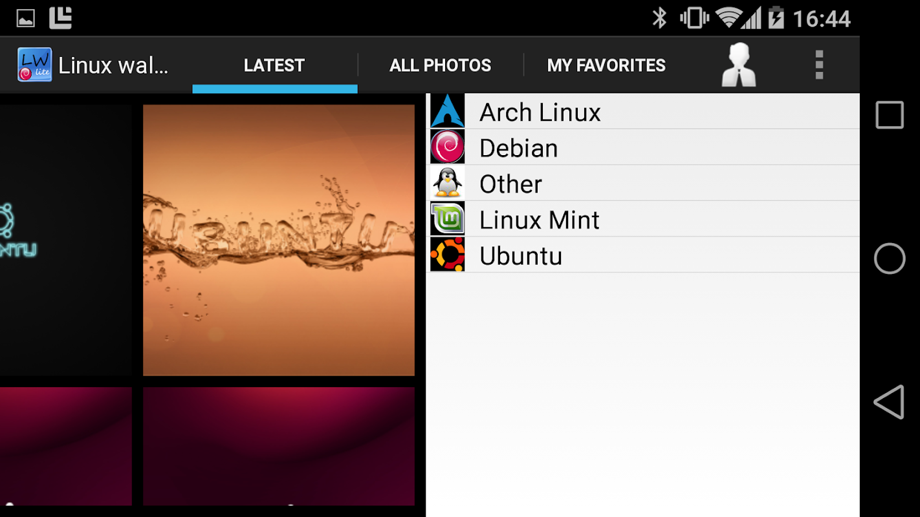920x517 pixels.
Task: Select the Linux Mint logo icon
Action: point(447,218)
